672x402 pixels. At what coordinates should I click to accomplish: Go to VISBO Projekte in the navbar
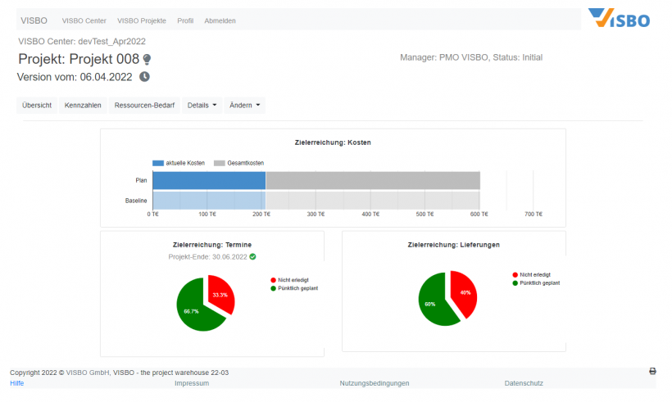click(x=142, y=20)
